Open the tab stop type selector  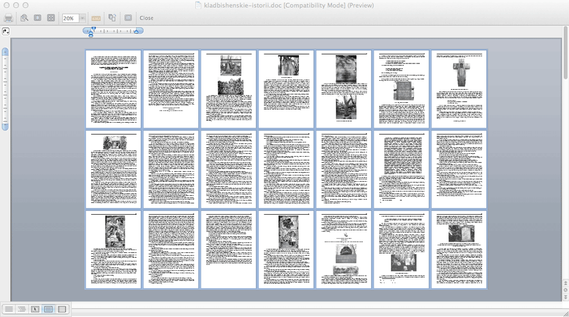pyautogui.click(x=5, y=31)
